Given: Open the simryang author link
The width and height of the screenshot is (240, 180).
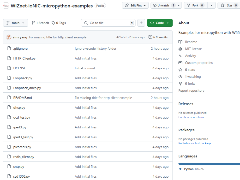Looking at the screenshot, I should 20,37.
